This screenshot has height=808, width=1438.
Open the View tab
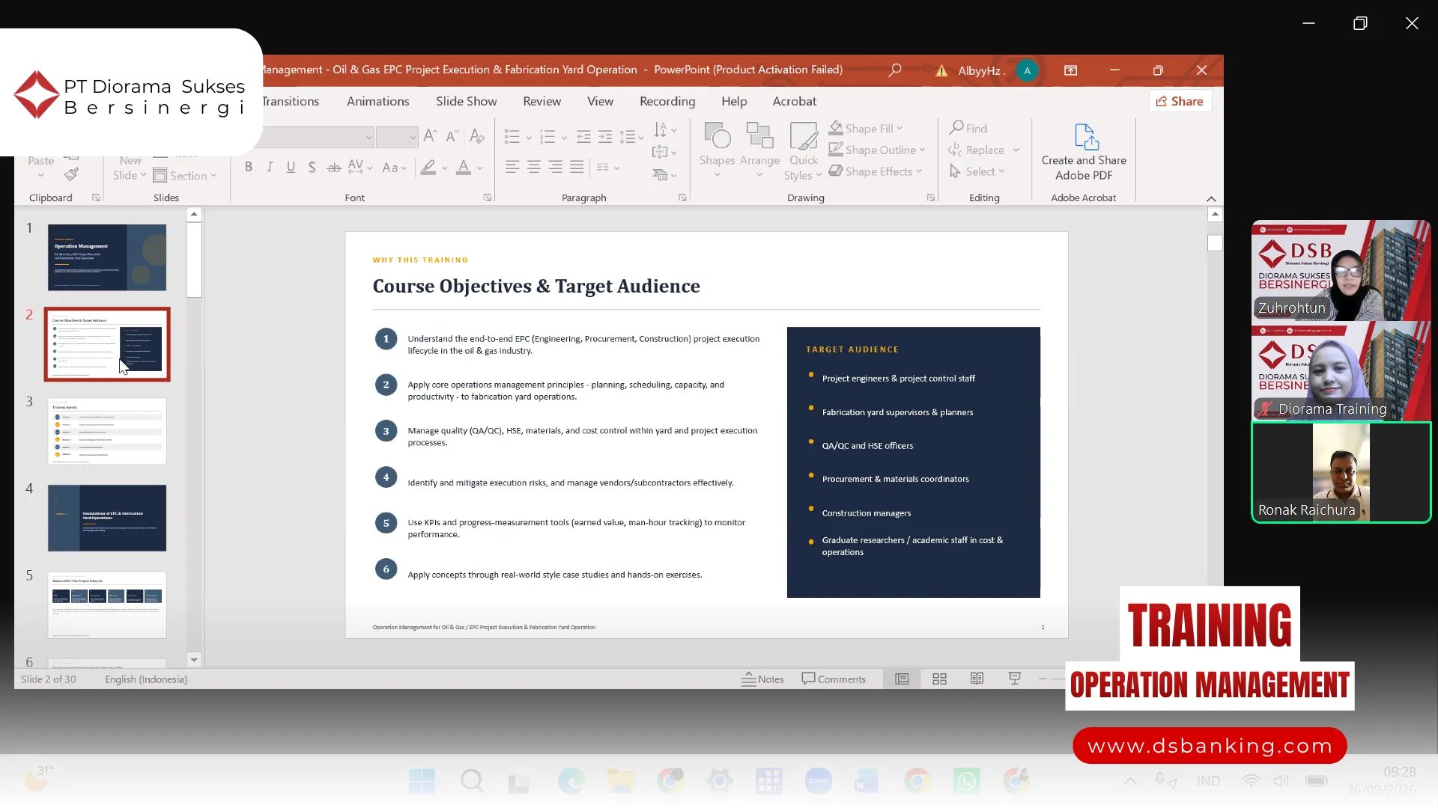click(601, 101)
